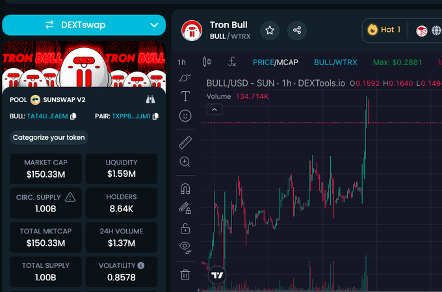Click the Total Mktcap $150.33M card
Screen dimensions: 442x292
[45, 237]
